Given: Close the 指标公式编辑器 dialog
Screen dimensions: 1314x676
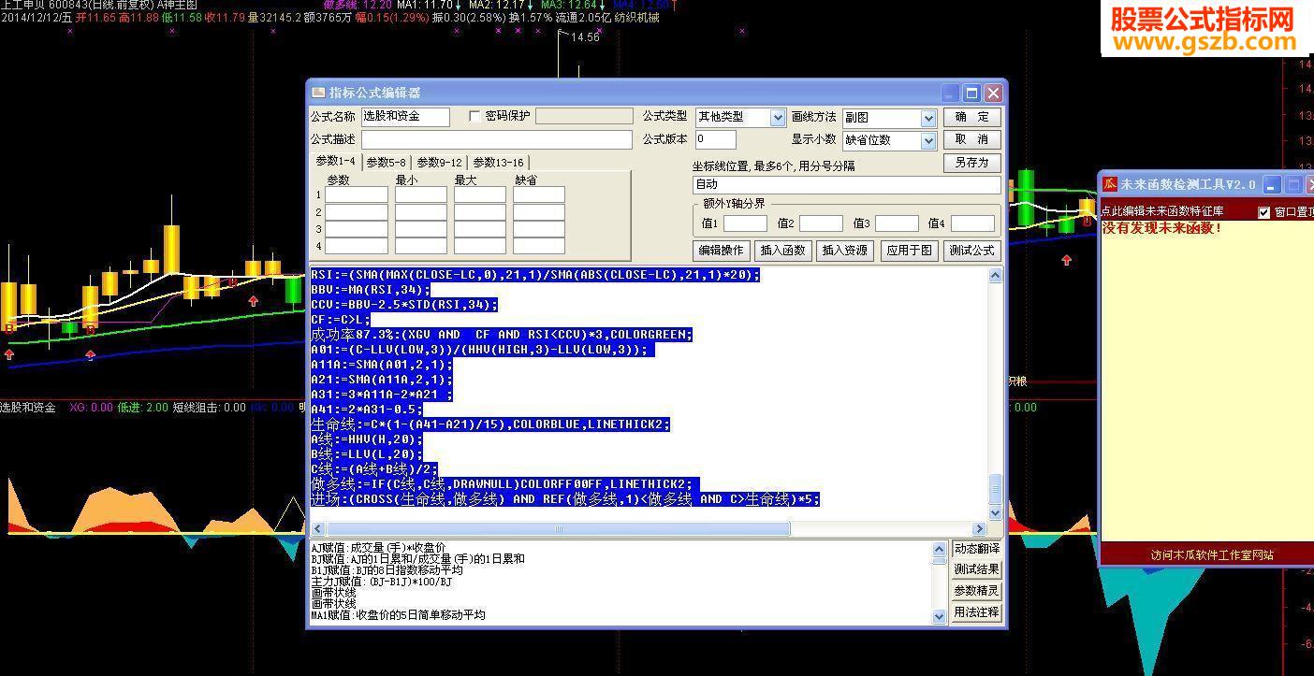Looking at the screenshot, I should click(993, 93).
